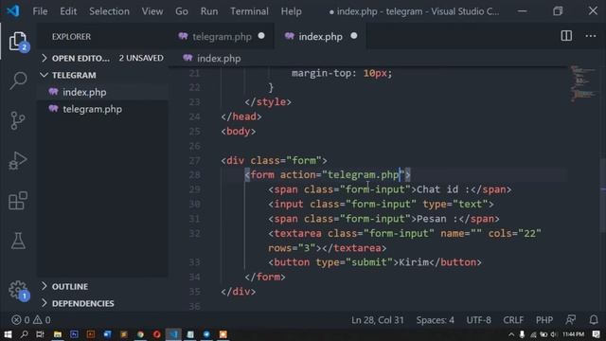The image size is (606, 341).
Task: Open the editor More Actions menu
Action: pyautogui.click(x=591, y=36)
